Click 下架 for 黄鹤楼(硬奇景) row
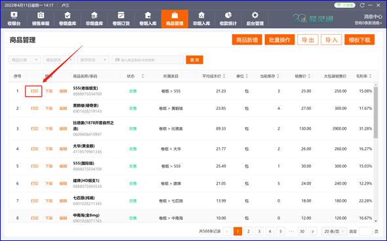 tap(49, 109)
